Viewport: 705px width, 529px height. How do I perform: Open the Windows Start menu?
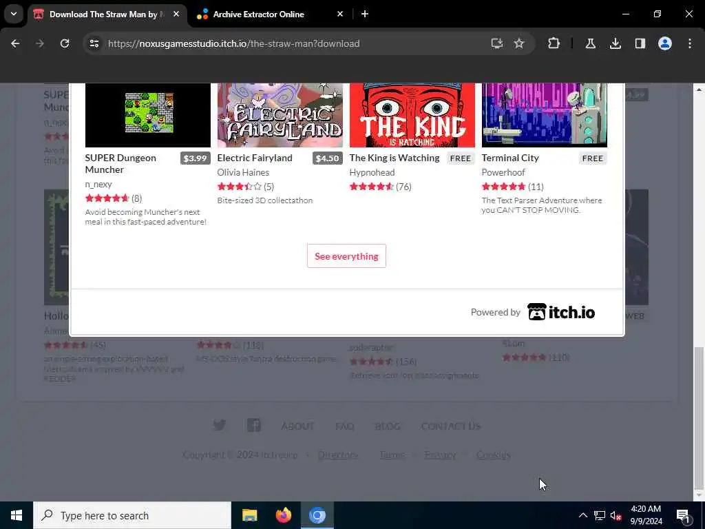pyautogui.click(x=17, y=515)
